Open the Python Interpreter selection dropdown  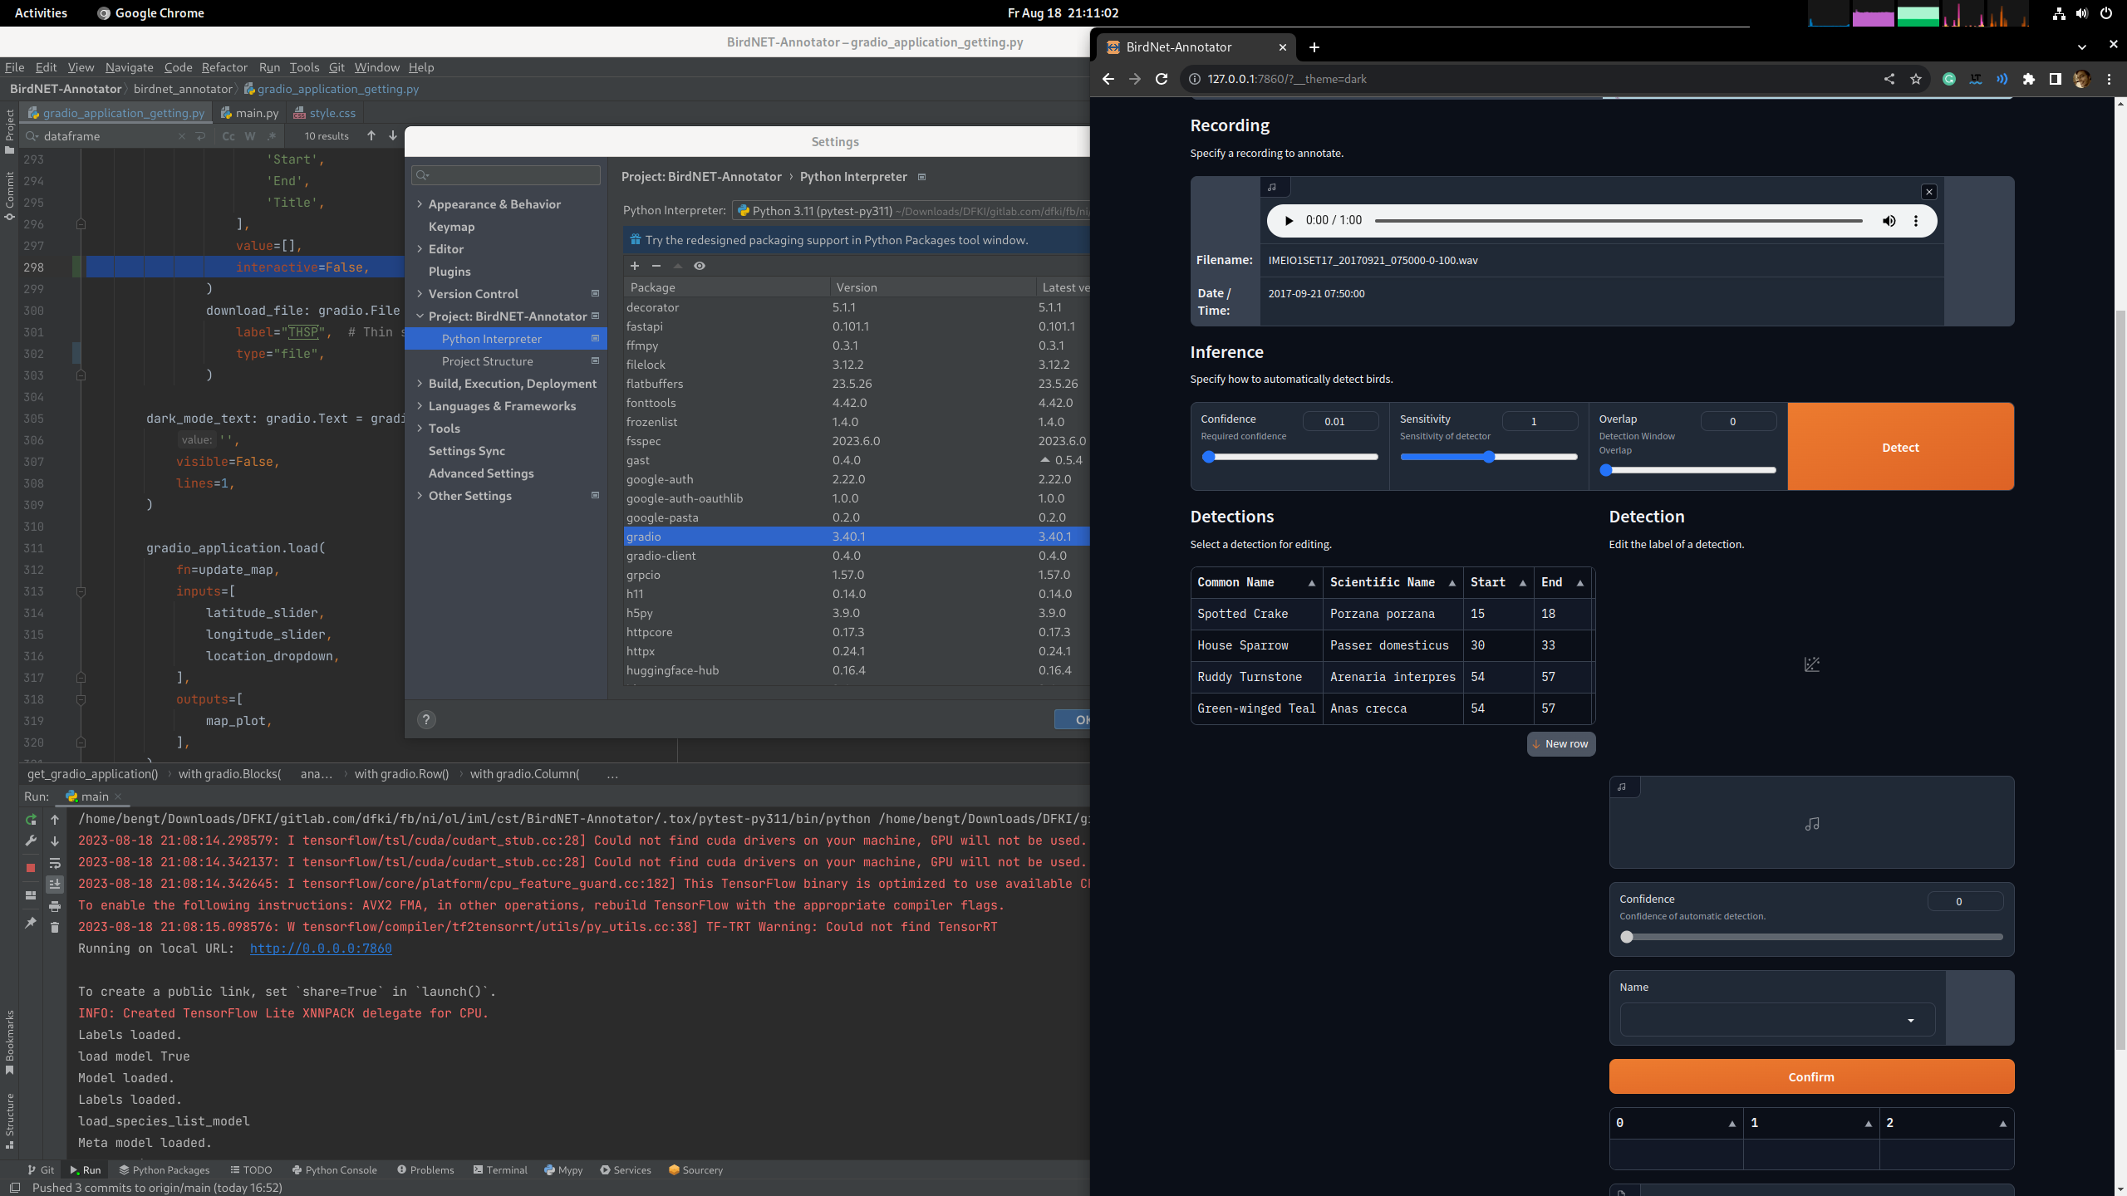click(x=914, y=210)
